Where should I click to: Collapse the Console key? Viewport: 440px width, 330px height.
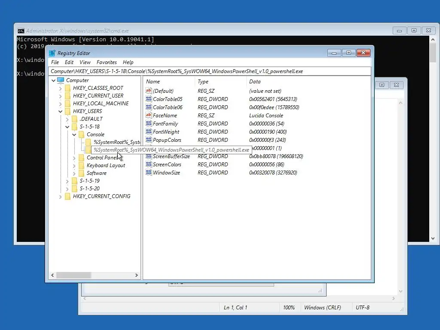coord(74,134)
